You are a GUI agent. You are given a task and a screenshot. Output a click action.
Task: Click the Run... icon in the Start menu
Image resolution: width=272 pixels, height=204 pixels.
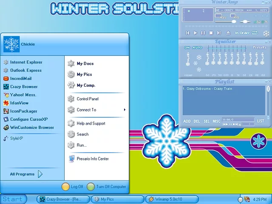(x=71, y=145)
